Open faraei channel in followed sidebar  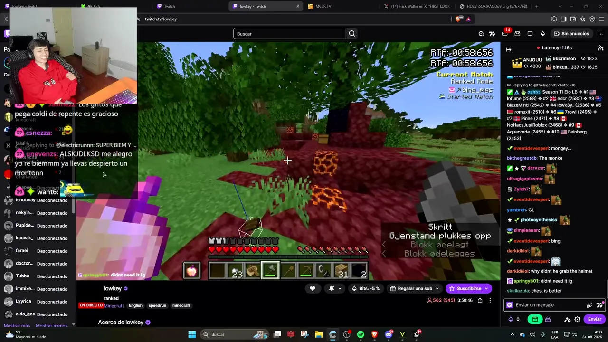pos(38,251)
